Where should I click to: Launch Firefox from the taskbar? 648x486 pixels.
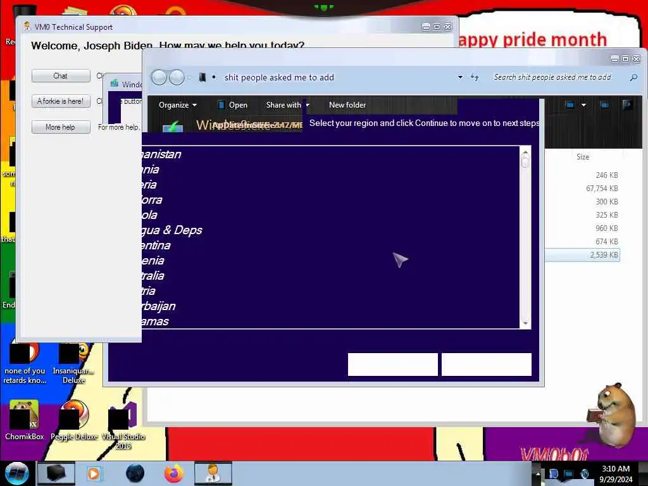174,473
